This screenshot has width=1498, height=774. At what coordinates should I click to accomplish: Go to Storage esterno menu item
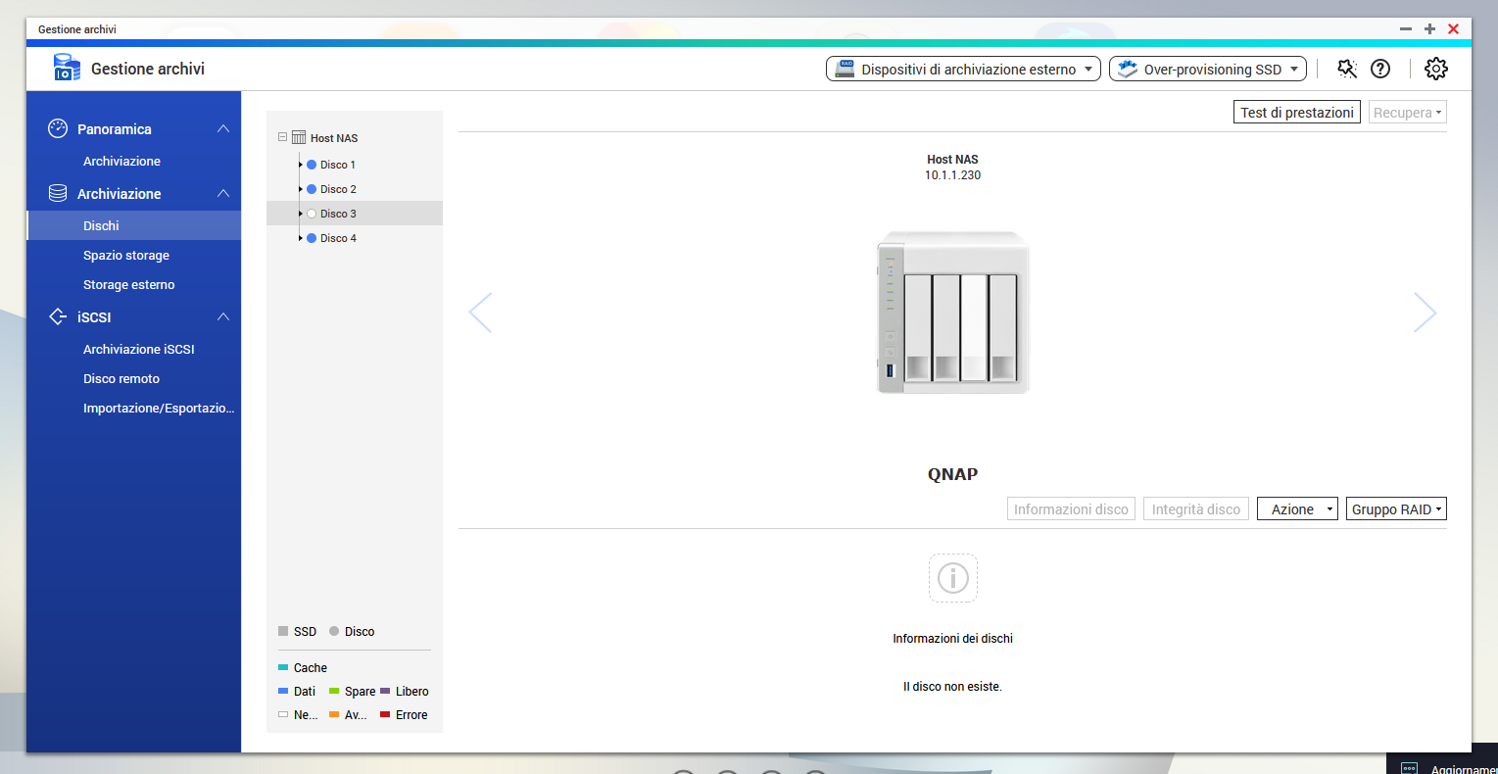[129, 284]
